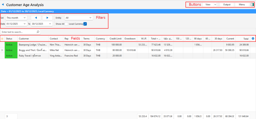This screenshot has width=256, height=119.
Task: Enable the Show All checkbox
Action: click(x=66, y=24)
